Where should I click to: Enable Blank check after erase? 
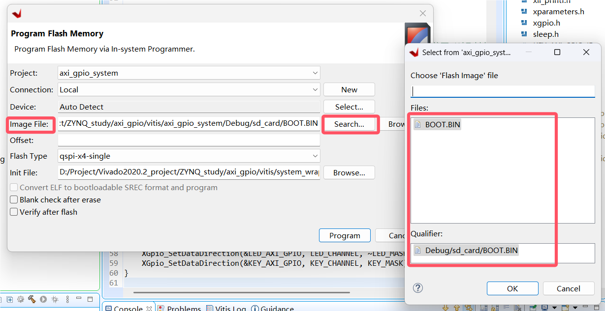[14, 200]
